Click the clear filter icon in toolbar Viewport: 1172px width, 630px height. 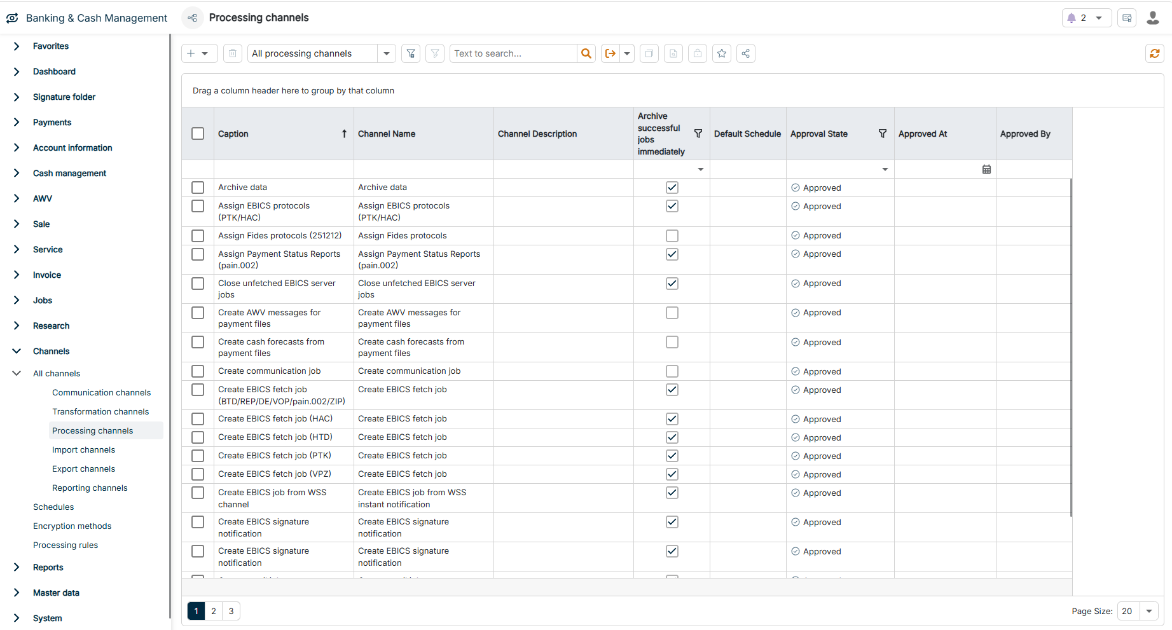pyautogui.click(x=435, y=53)
